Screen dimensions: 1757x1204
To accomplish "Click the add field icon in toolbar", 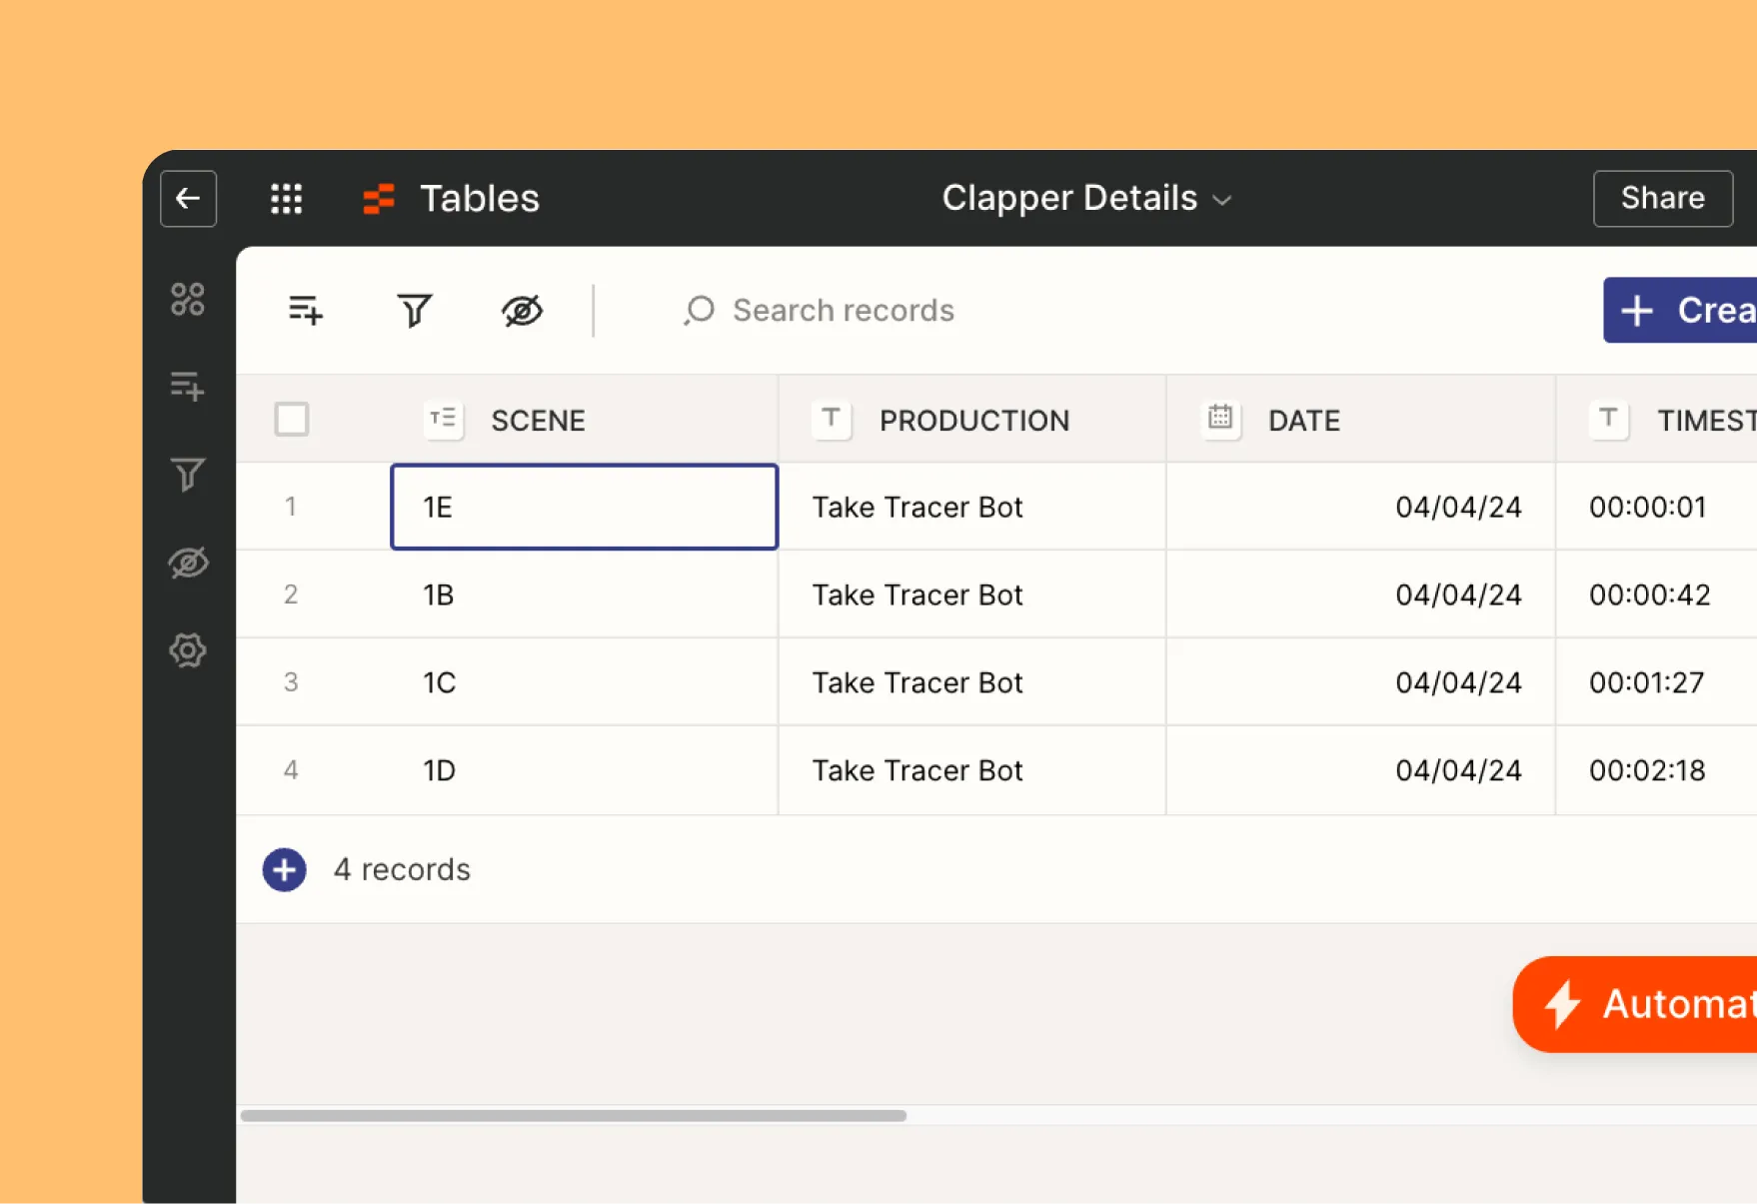I will [306, 311].
